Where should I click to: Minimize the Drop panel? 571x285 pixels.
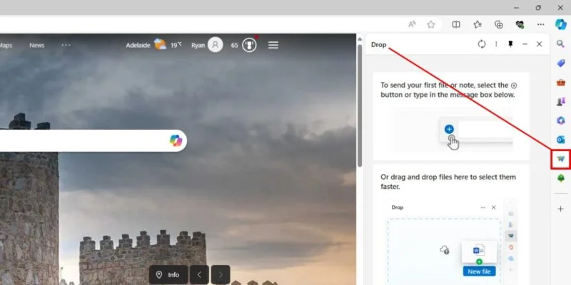click(525, 44)
